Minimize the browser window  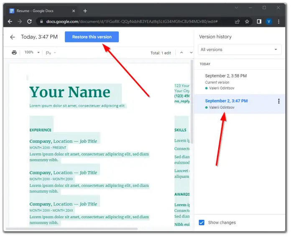click(250, 8)
